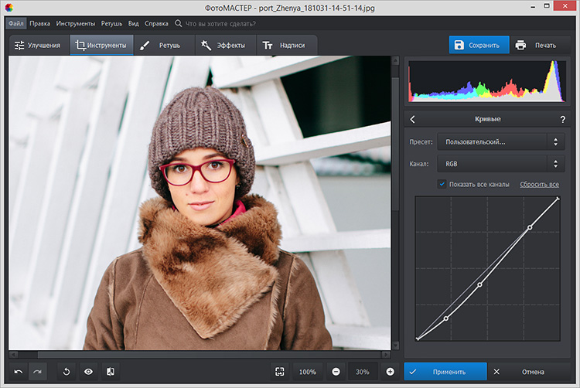Click the fit-to-screen icon

279,372
